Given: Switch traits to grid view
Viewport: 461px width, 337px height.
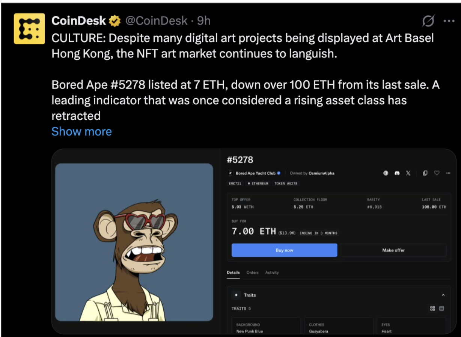Looking at the screenshot, I should tap(432, 308).
